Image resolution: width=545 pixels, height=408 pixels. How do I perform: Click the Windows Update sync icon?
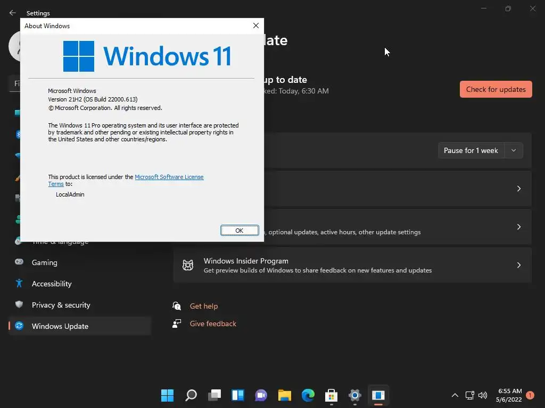pyautogui.click(x=19, y=326)
